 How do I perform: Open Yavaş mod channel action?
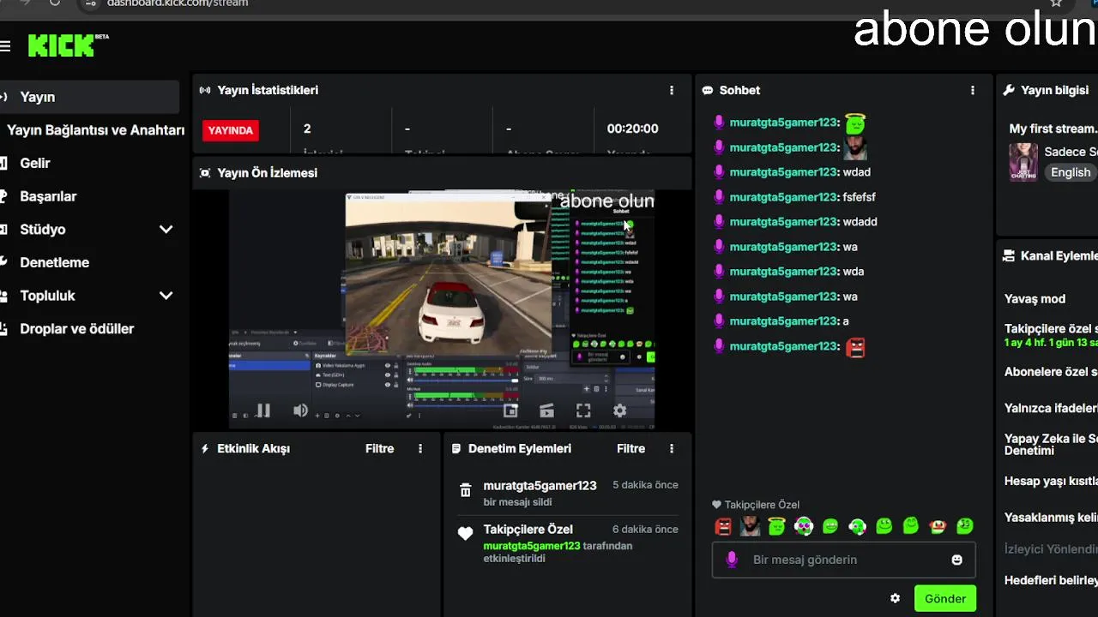click(1035, 299)
